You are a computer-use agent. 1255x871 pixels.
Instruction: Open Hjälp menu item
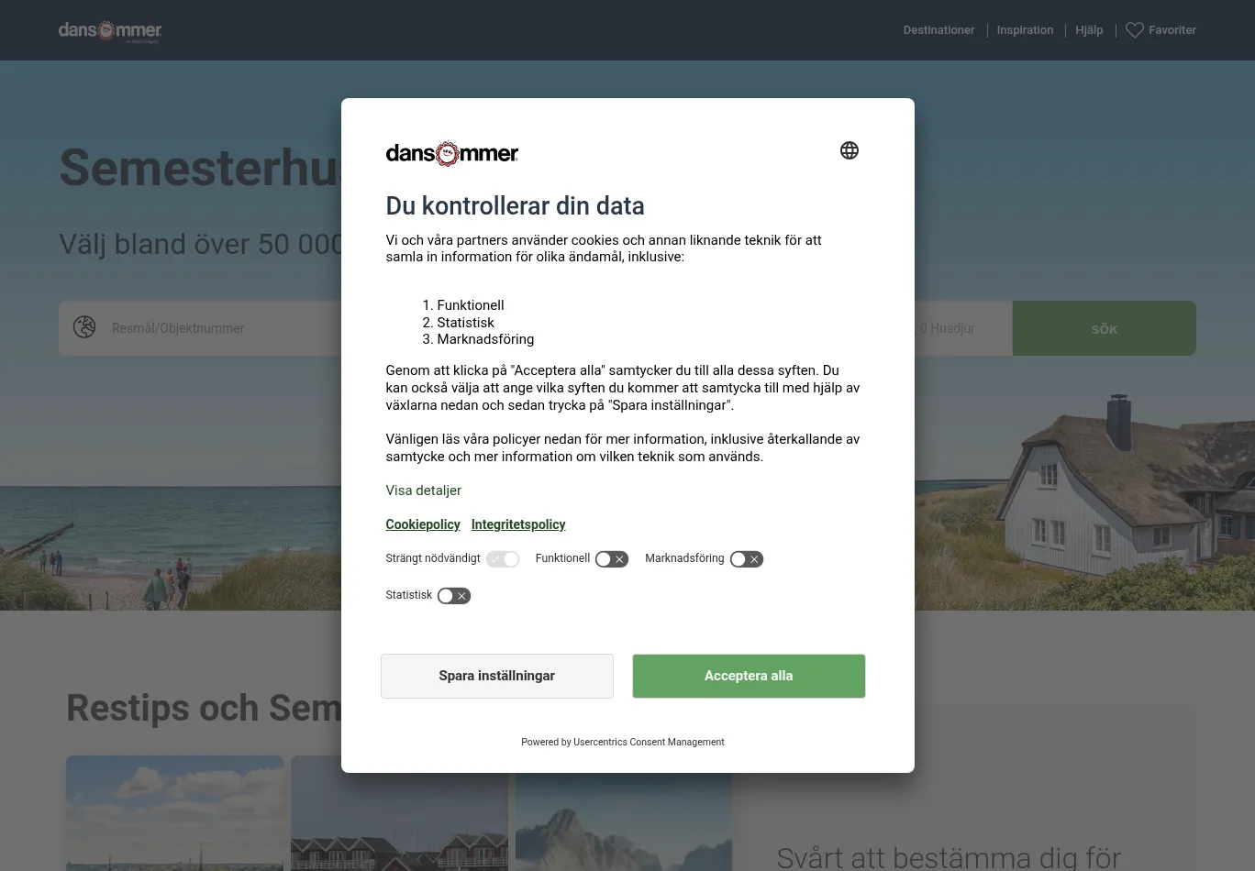1089,30
